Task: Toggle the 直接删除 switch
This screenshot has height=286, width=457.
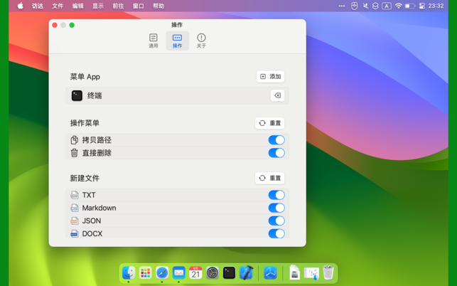Action: pos(276,153)
